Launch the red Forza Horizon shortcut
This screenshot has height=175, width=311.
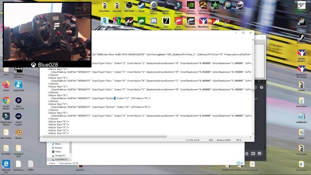(x=178, y=23)
